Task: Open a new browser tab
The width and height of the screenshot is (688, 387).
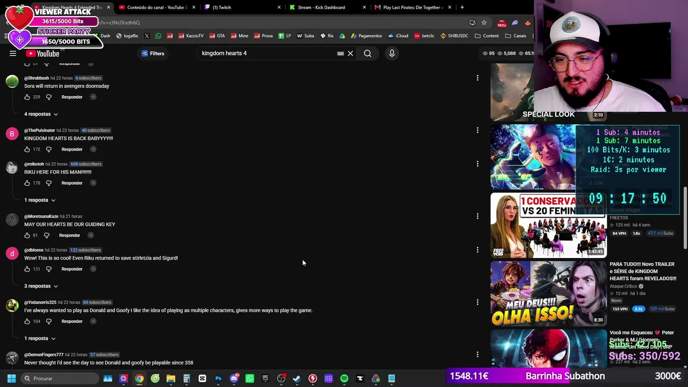Action: pyautogui.click(x=462, y=8)
